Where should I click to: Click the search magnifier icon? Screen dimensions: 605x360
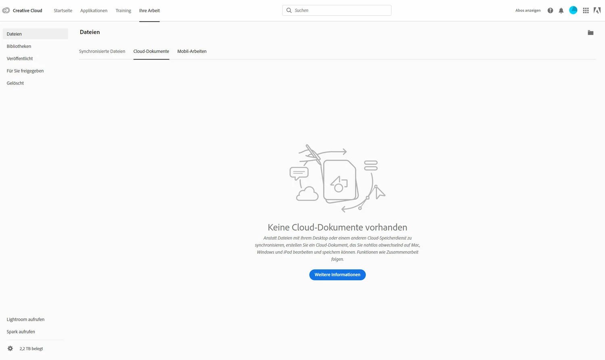289,10
